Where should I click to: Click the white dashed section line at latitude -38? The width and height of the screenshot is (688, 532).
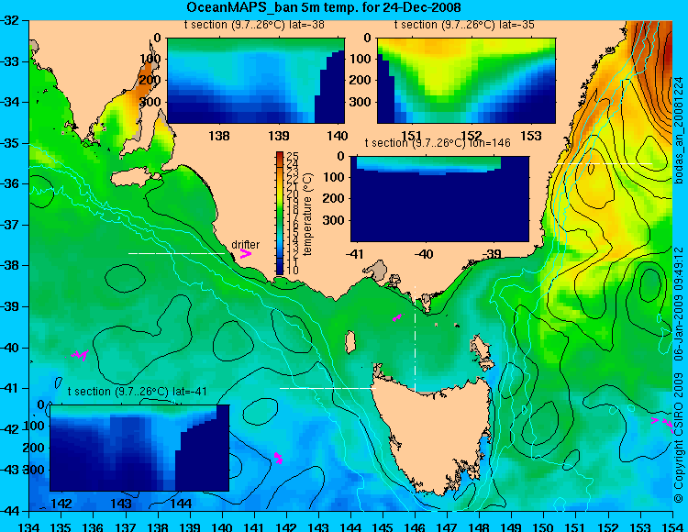point(176,253)
